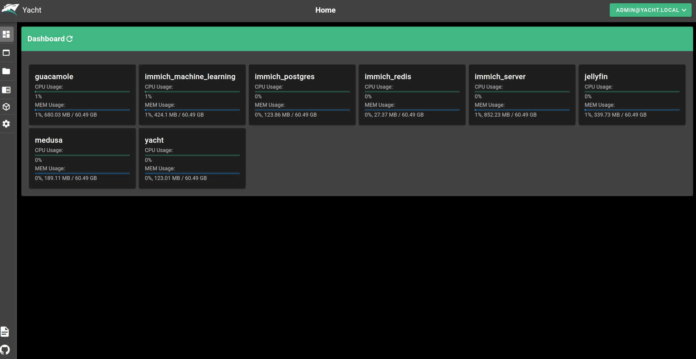Expand the ADMIN@YACHT.LOCAL user menu

(x=650, y=10)
